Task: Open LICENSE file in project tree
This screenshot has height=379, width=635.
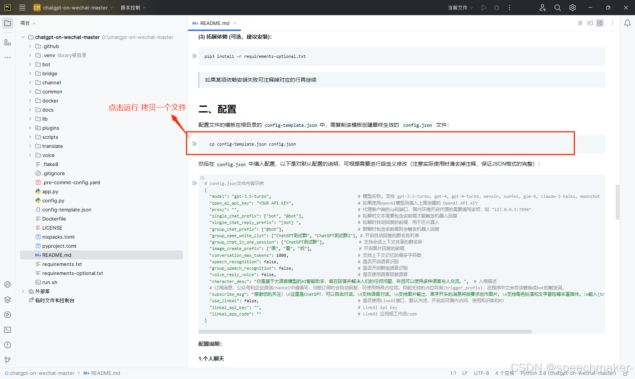Action: coord(52,228)
